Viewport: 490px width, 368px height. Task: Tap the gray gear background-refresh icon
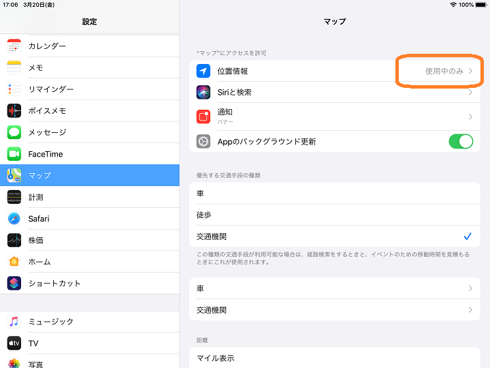pos(203,142)
